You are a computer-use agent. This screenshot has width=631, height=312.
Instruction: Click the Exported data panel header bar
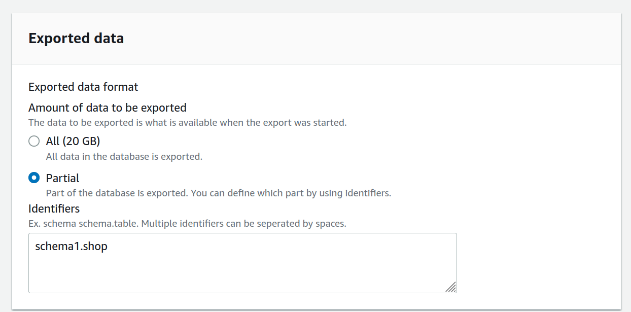(314, 38)
